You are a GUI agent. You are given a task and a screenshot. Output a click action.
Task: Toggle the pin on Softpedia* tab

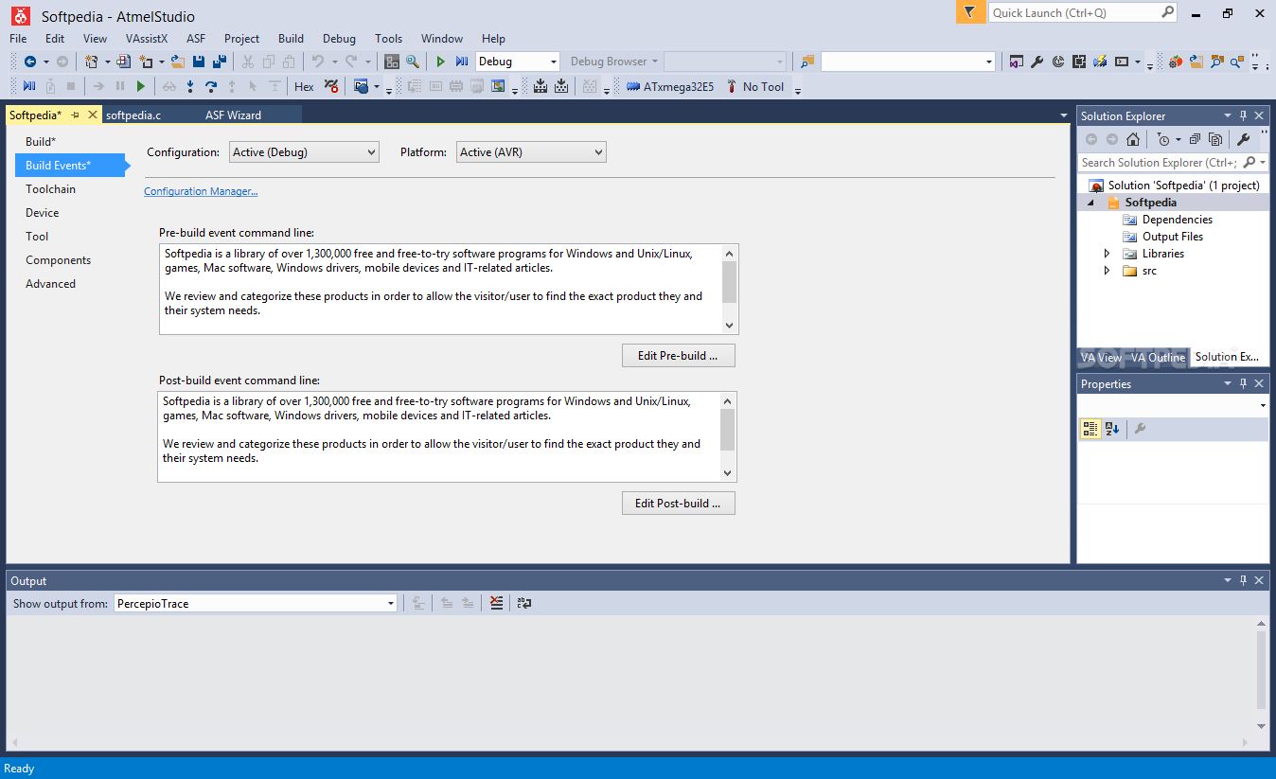click(76, 115)
